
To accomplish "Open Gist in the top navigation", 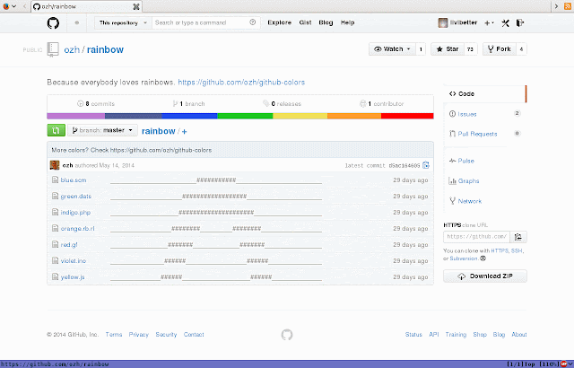I will click(305, 22).
